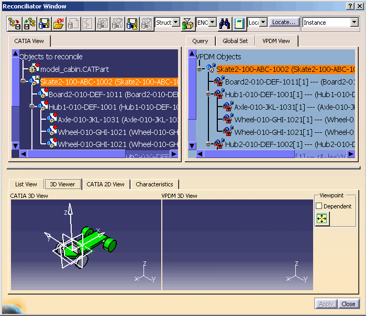Click the empty VPDM 3D View pane axes
The height and width of the screenshot is (316, 366).
[296, 273]
